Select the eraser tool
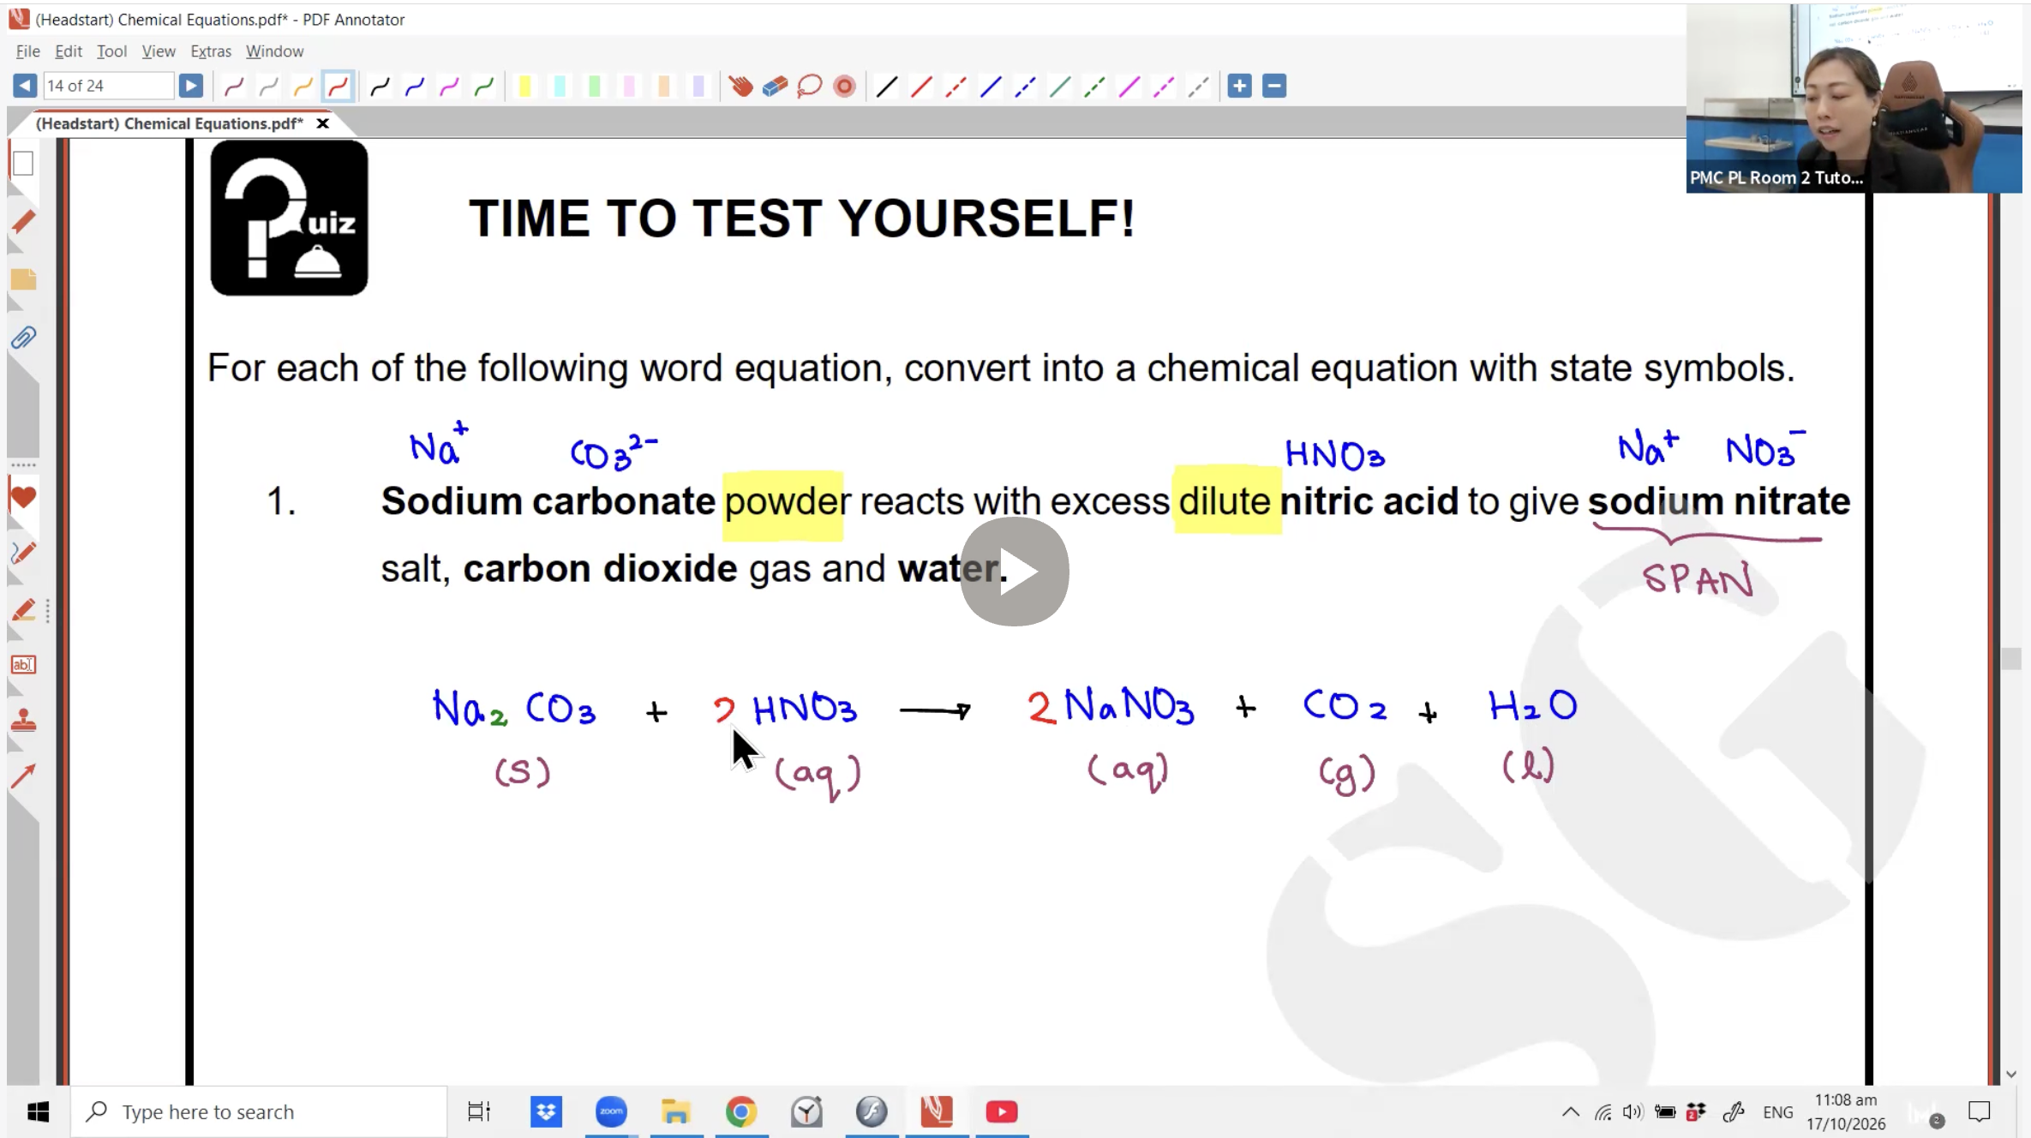 click(775, 86)
